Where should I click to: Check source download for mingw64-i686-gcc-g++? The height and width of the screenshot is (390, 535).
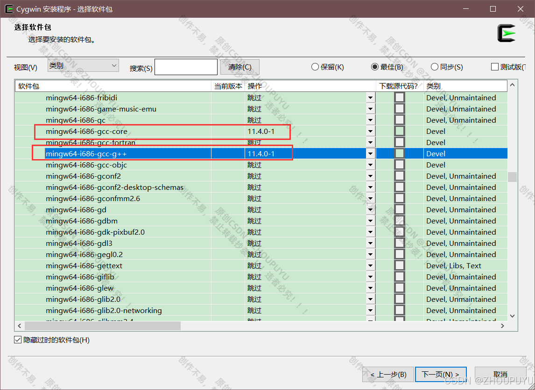[400, 154]
